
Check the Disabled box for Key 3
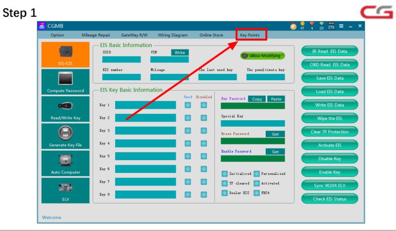pos(204,131)
